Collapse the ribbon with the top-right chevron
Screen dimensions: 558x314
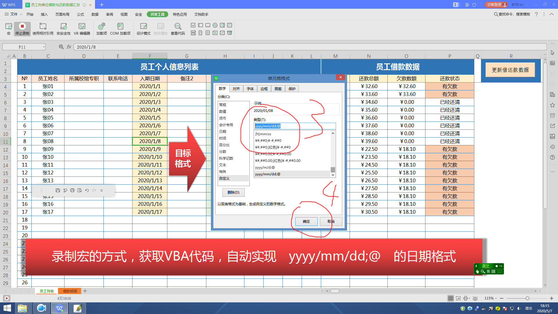[551, 14]
